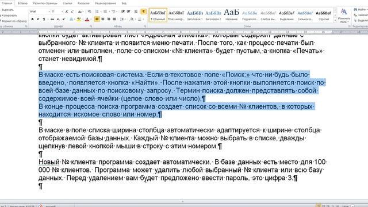Apply numbered list
This screenshot has height=207, width=368.
[105, 11]
